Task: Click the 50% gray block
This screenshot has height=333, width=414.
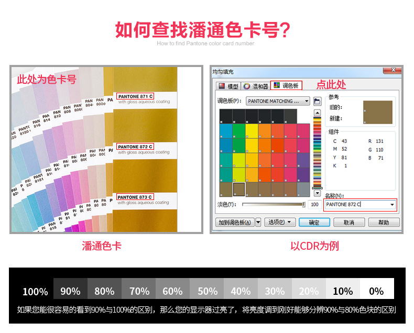Action: coord(206,288)
